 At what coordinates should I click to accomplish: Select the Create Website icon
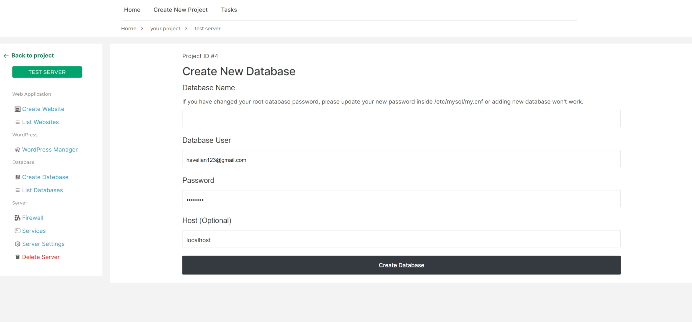coord(17,109)
